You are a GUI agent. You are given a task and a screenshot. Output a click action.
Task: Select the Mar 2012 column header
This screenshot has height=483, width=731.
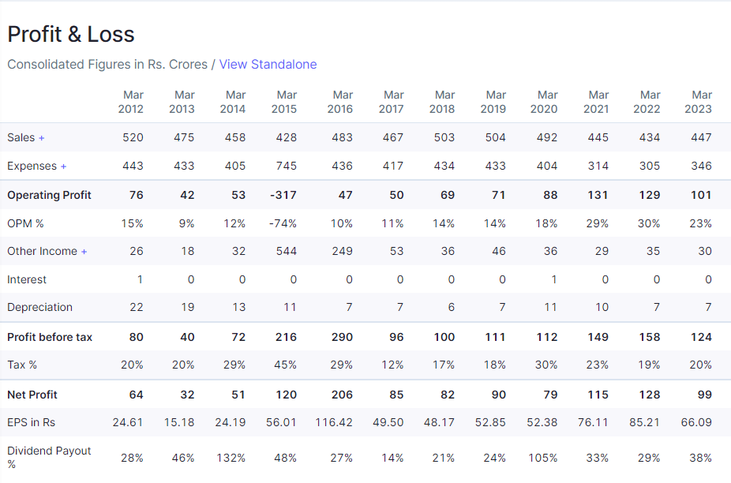[131, 102]
